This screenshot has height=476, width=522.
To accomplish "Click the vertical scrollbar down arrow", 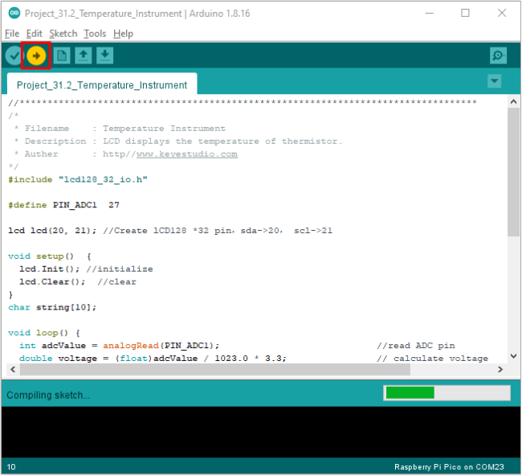I will [513, 356].
